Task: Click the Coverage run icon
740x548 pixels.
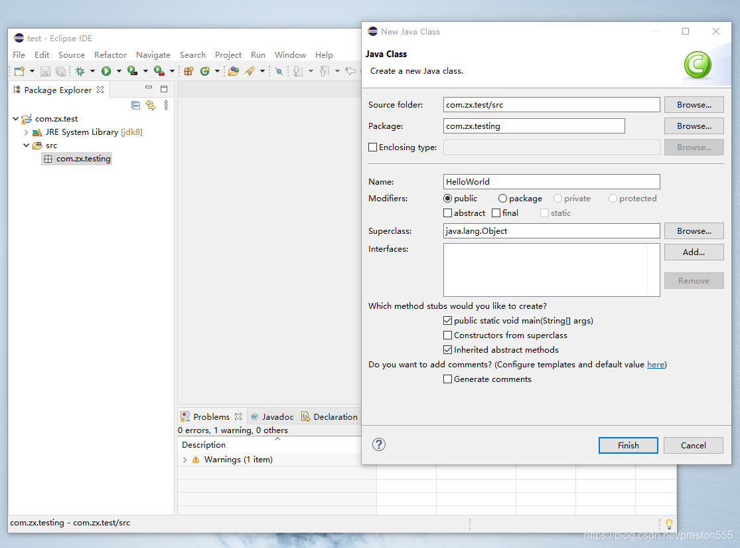Action: point(133,71)
